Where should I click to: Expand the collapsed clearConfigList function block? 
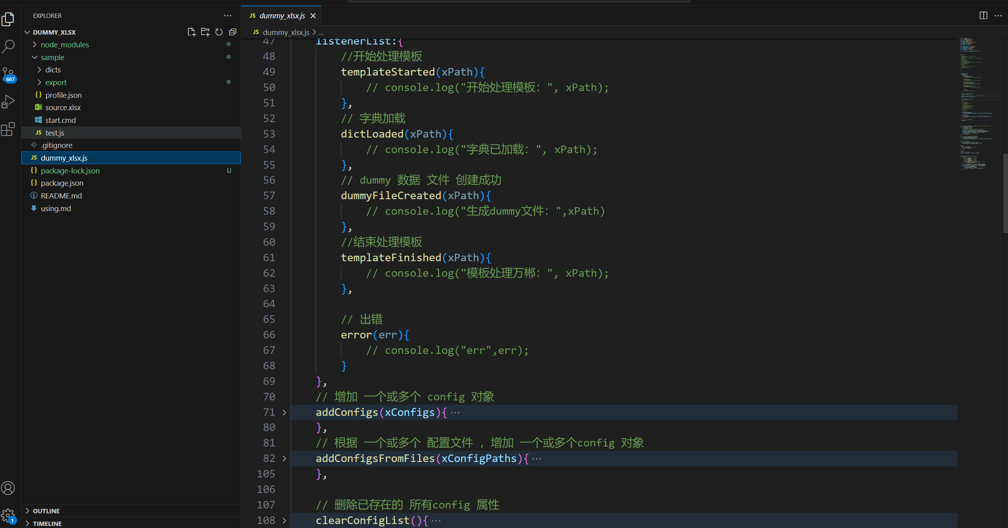[286, 521]
